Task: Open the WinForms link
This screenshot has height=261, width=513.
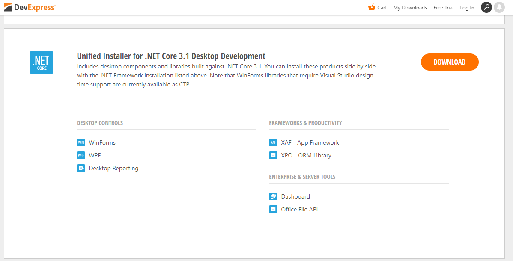Action: [102, 142]
